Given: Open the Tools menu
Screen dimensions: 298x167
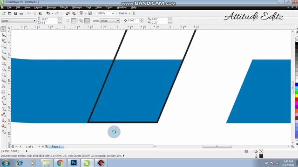Looking at the screenshot, I should 109,7.
